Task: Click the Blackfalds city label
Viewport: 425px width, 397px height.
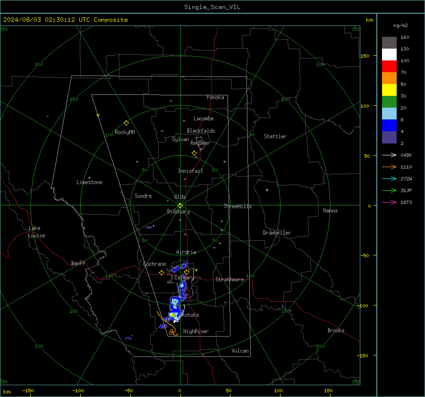Action: (201, 131)
